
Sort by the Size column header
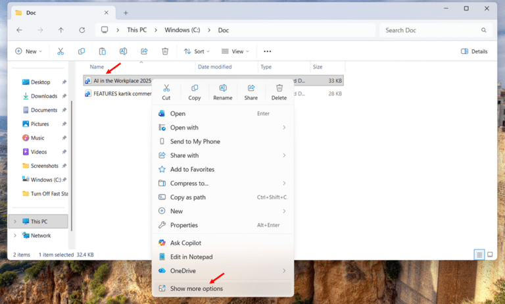point(318,66)
